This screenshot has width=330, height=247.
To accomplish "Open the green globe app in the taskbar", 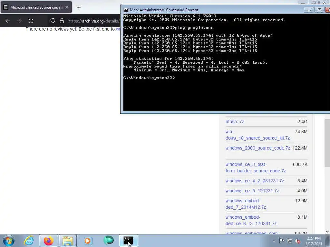I will tap(108, 240).
